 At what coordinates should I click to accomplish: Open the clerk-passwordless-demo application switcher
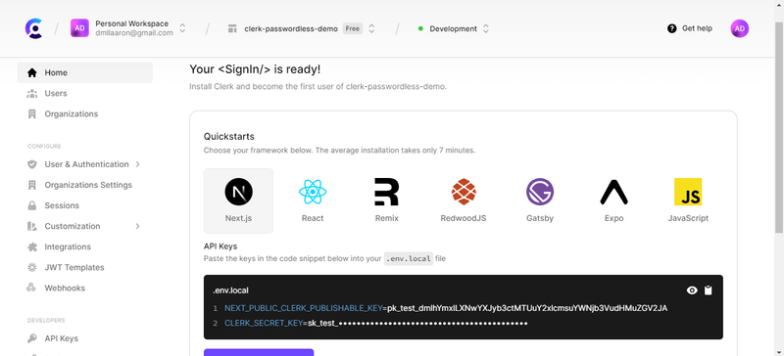tap(302, 28)
